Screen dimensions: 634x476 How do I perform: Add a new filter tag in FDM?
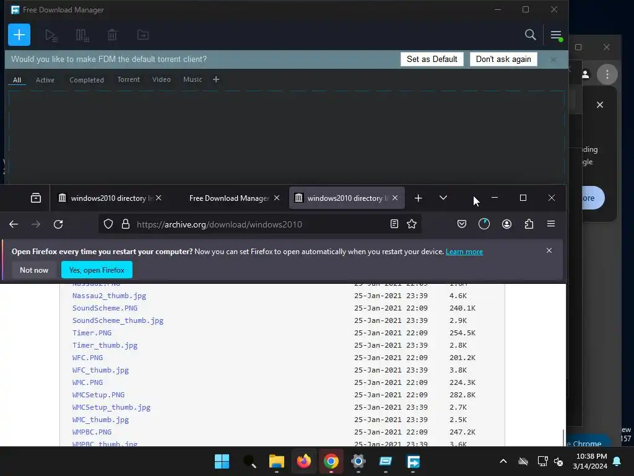pos(216,79)
